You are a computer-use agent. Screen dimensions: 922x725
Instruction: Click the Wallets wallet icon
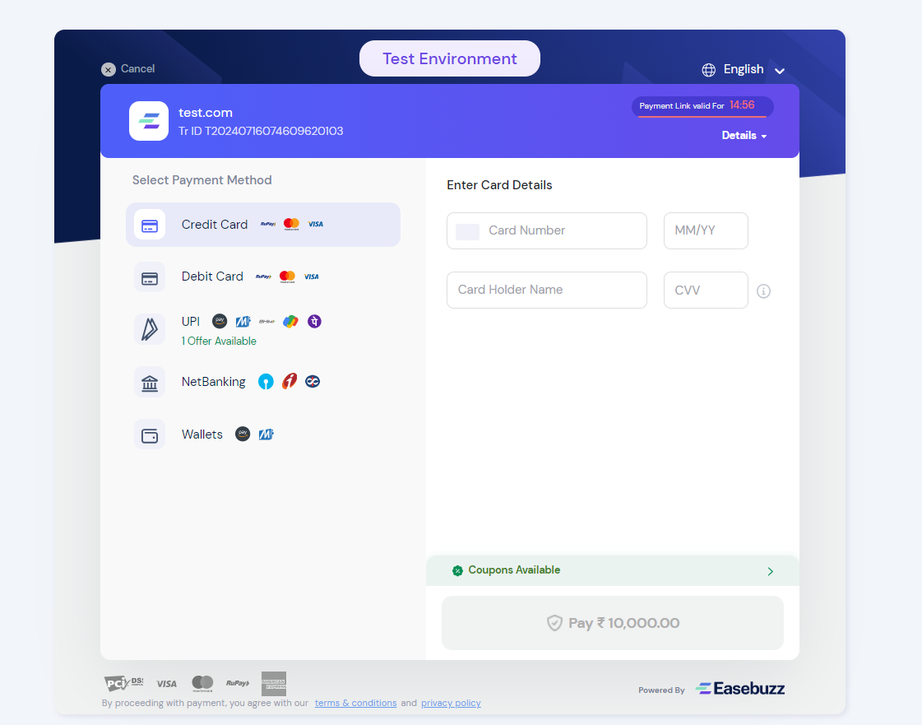(150, 435)
